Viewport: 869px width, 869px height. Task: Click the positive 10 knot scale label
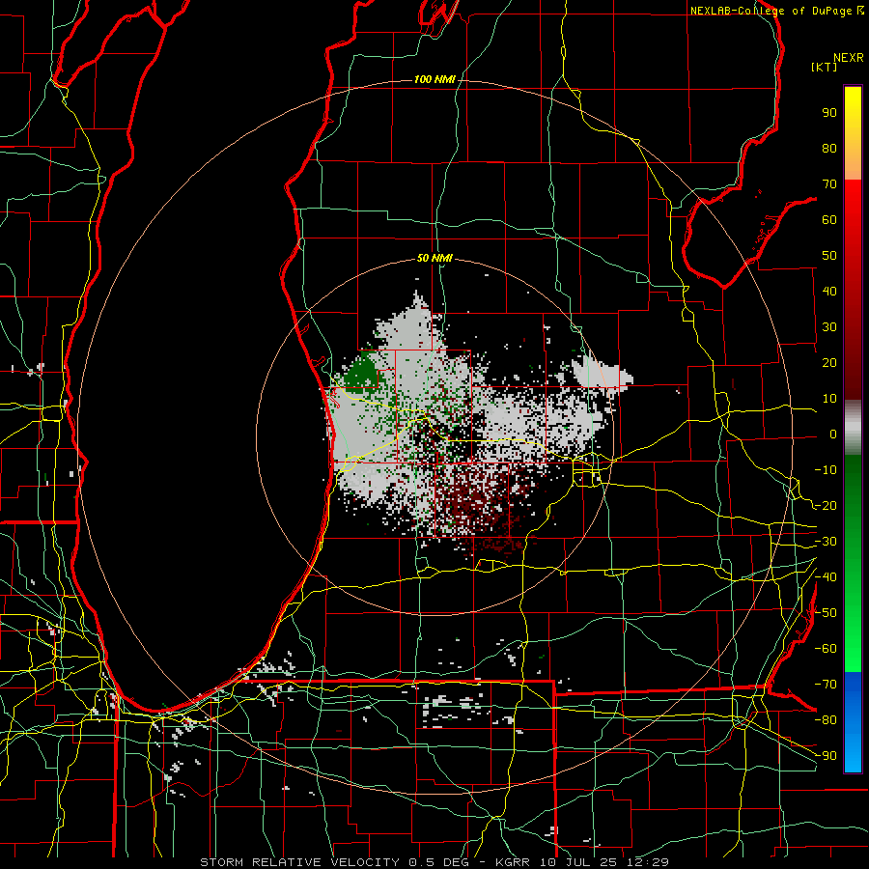tap(829, 399)
